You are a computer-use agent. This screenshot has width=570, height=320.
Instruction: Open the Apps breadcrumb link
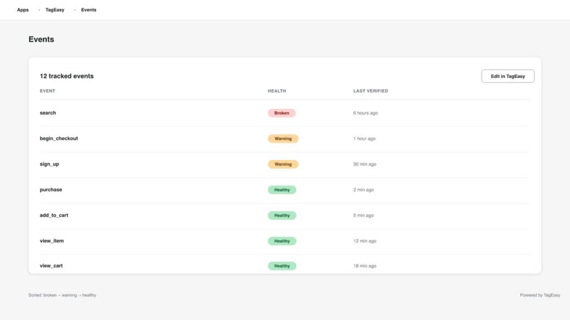click(x=22, y=10)
